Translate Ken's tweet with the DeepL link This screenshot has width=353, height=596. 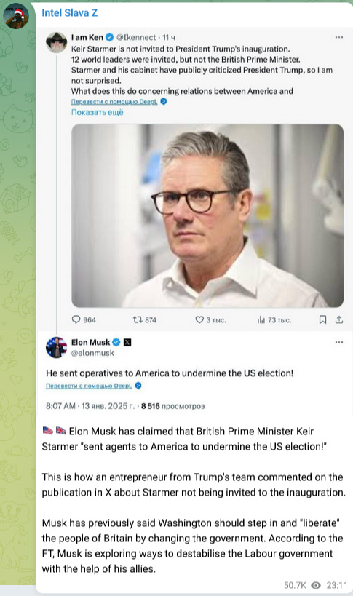tap(114, 101)
